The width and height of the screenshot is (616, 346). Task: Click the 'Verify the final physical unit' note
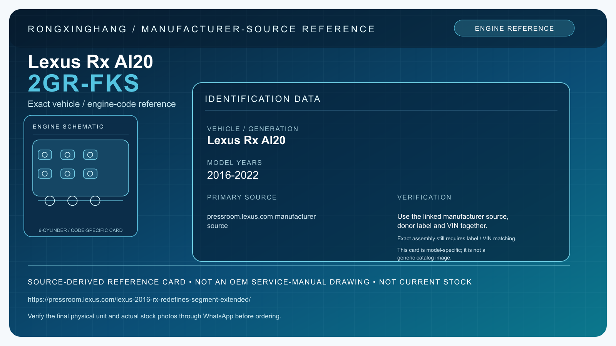pos(154,316)
